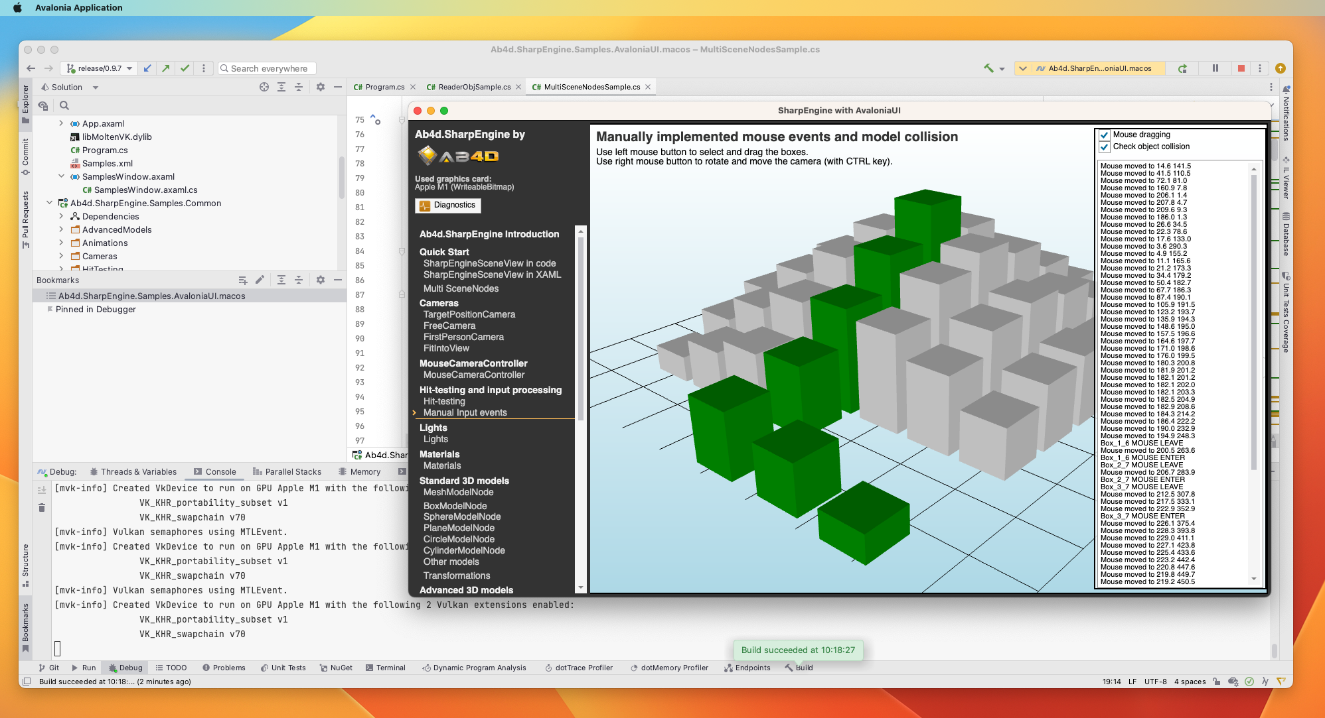Viewport: 1325px width, 718px height.
Task: Open the Hit-testing sample in the list
Action: coord(444,401)
